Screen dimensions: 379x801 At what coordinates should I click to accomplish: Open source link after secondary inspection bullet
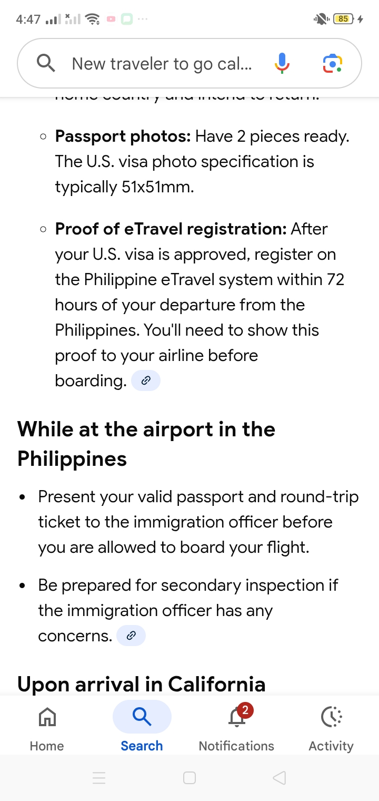pyautogui.click(x=131, y=636)
